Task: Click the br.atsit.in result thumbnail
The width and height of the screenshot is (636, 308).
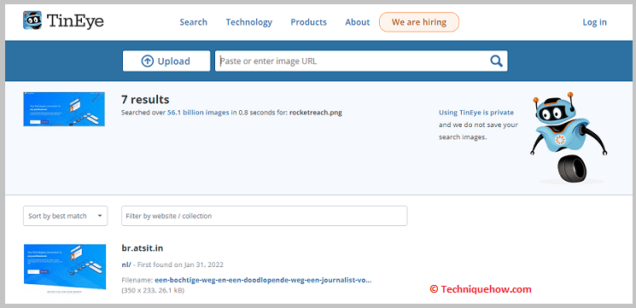Action: [65, 268]
